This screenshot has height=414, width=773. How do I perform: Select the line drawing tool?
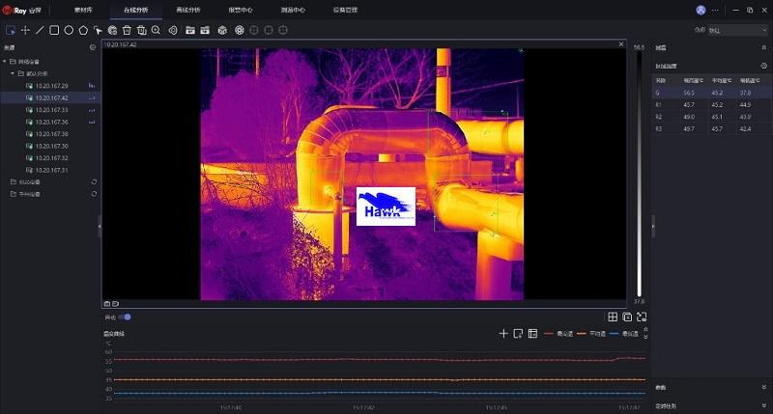click(40, 30)
